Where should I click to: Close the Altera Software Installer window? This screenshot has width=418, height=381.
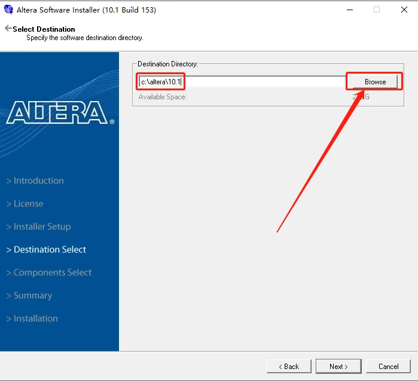[x=404, y=10]
